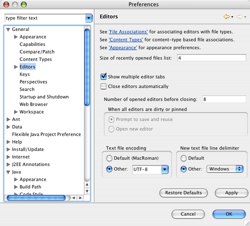Image resolution: width=250 pixels, height=226 pixels.
Task: Select Default (MacRoman) encoding radio button
Action: (109, 158)
